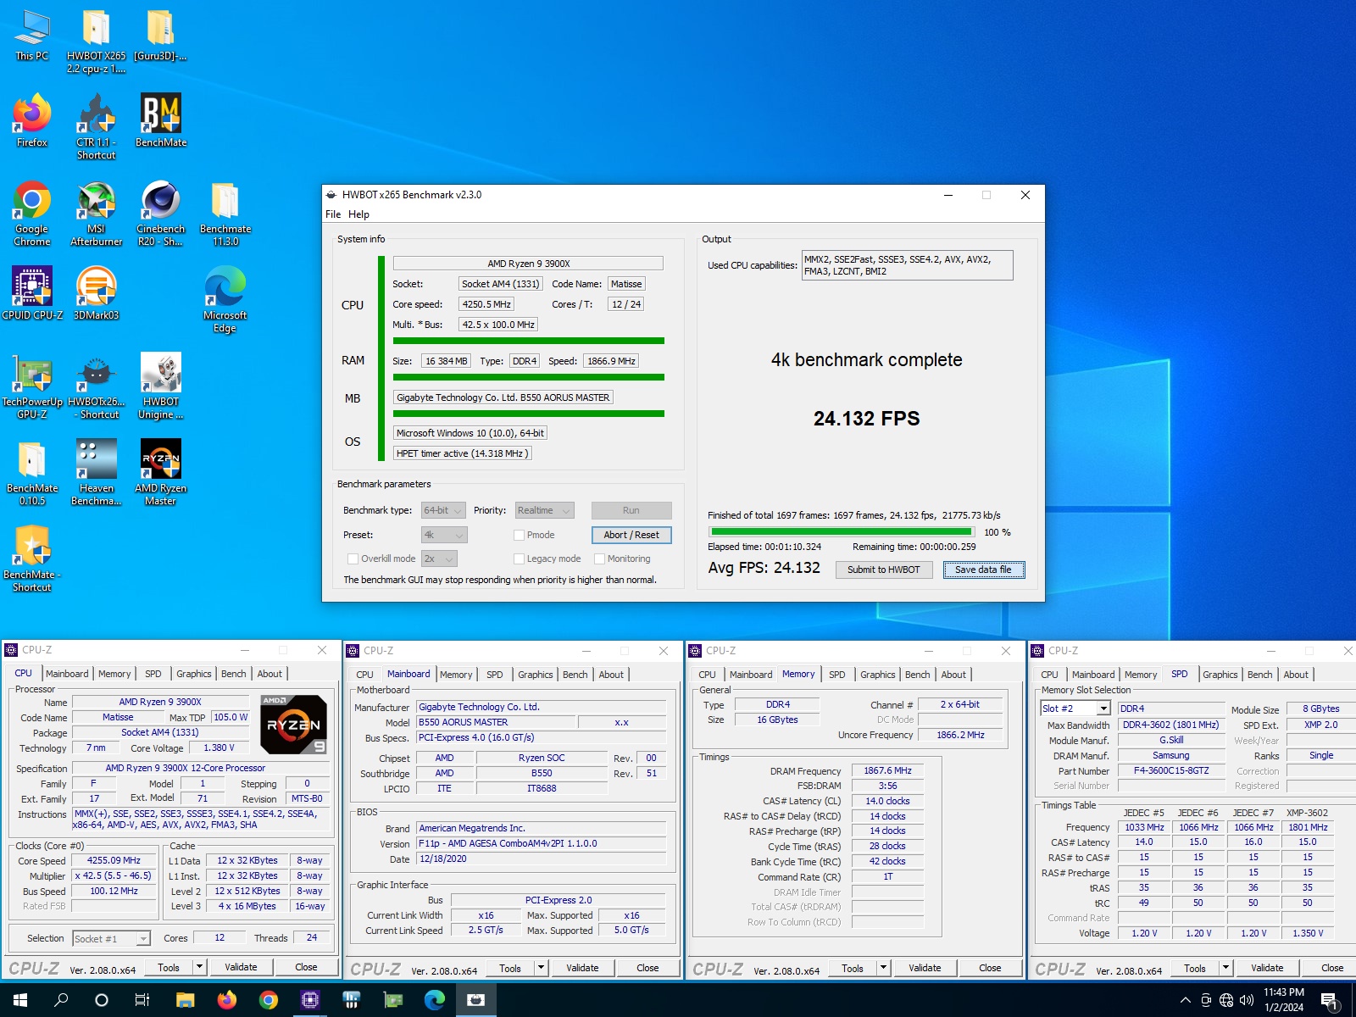The image size is (1356, 1017).
Task: Click the benchmark progress bar at 100%
Action: click(x=842, y=532)
